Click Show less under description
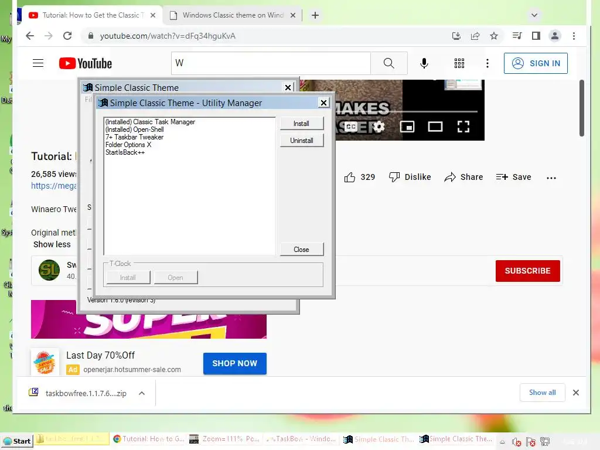Image resolution: width=600 pixels, height=450 pixels. [x=52, y=244]
